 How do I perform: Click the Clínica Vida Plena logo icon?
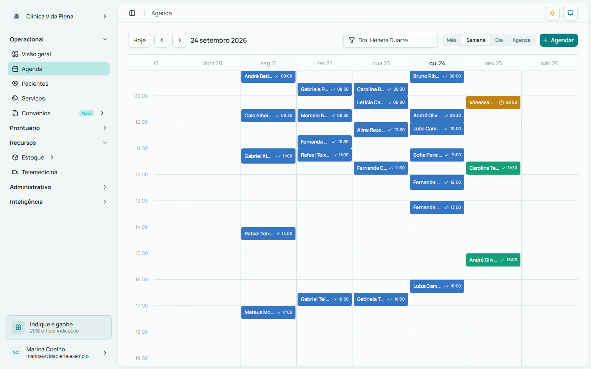(16, 16)
